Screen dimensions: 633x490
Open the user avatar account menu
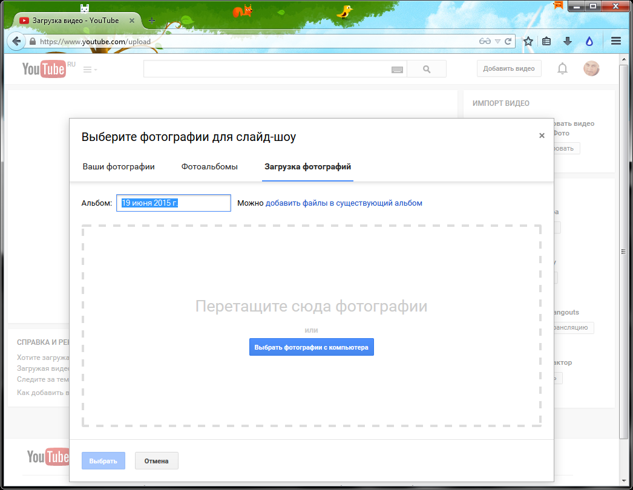591,68
